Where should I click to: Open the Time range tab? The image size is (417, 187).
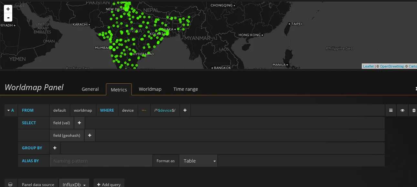coord(186,89)
